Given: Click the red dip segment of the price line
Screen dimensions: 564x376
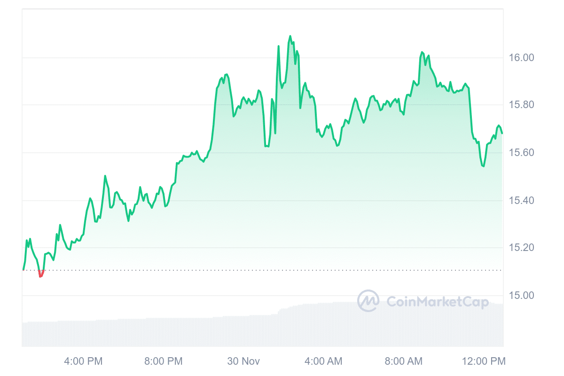Looking at the screenshot, I should [41, 274].
